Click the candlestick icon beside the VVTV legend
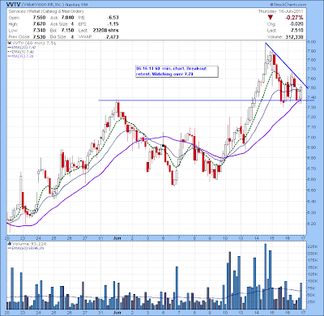Screen dimensions: 324x316 coord(9,43)
